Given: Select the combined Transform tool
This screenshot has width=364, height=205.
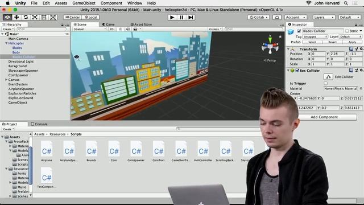Looking at the screenshot, I should click(53, 17).
